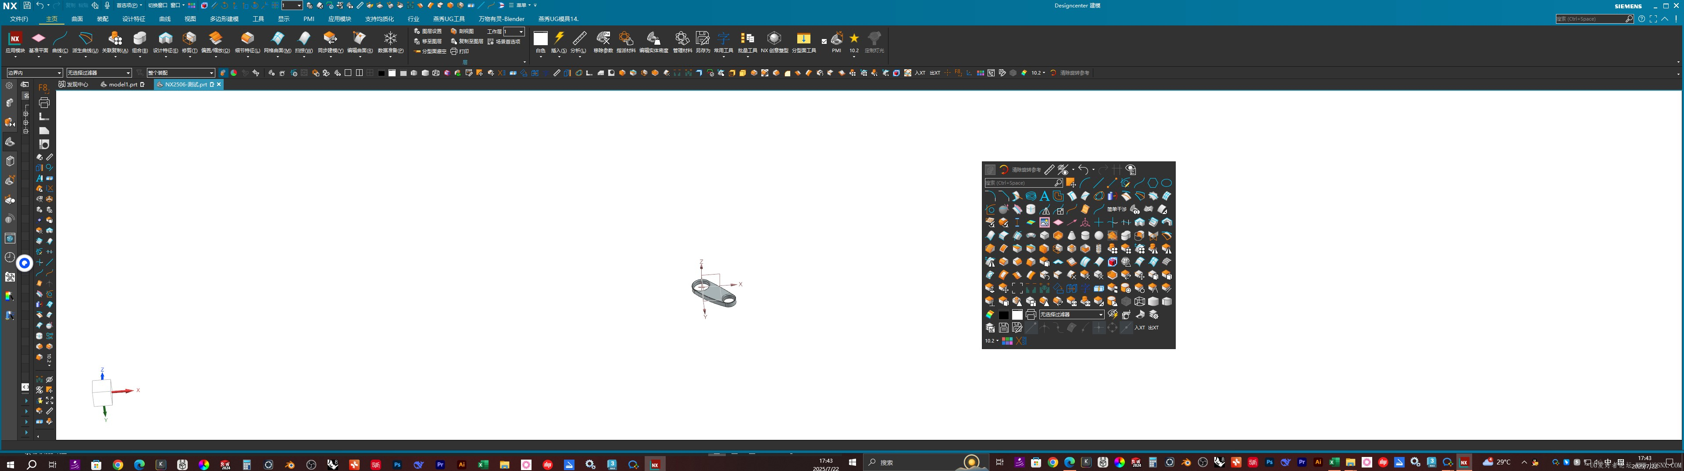Click the microphone voice command icon
This screenshot has width=1684, height=471.
(x=107, y=5)
